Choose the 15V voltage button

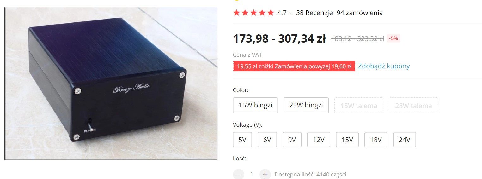pos(347,140)
